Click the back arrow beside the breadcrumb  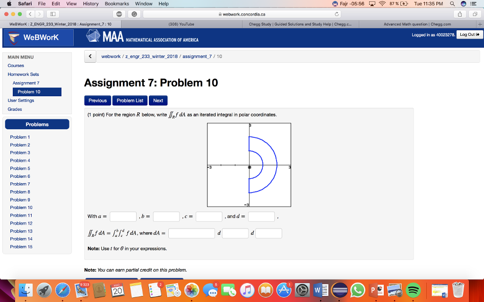click(x=90, y=56)
